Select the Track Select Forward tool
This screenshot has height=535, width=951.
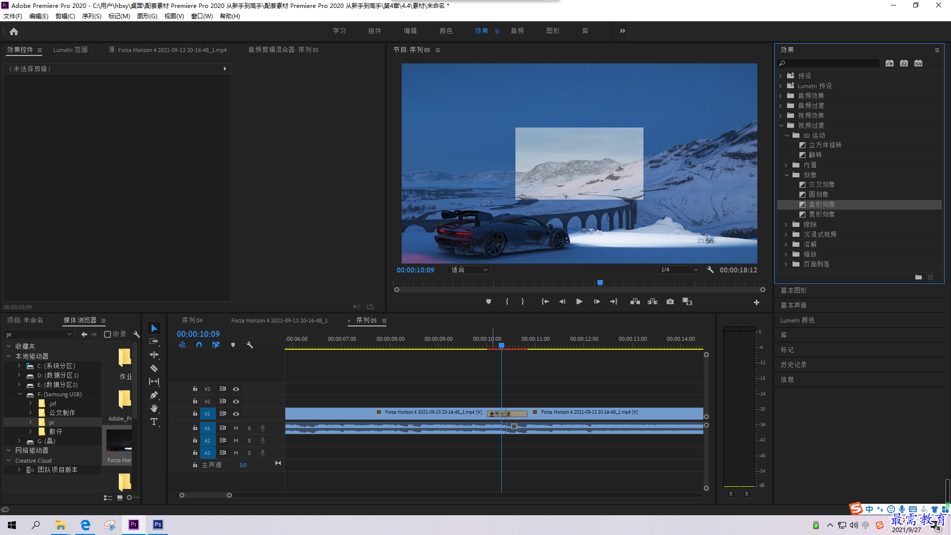154,341
